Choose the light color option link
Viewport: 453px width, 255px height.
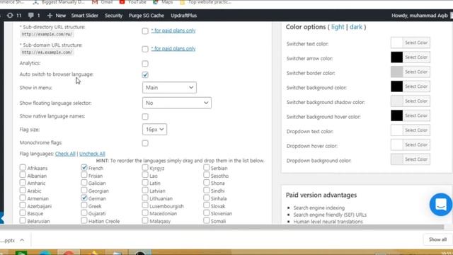338,27
